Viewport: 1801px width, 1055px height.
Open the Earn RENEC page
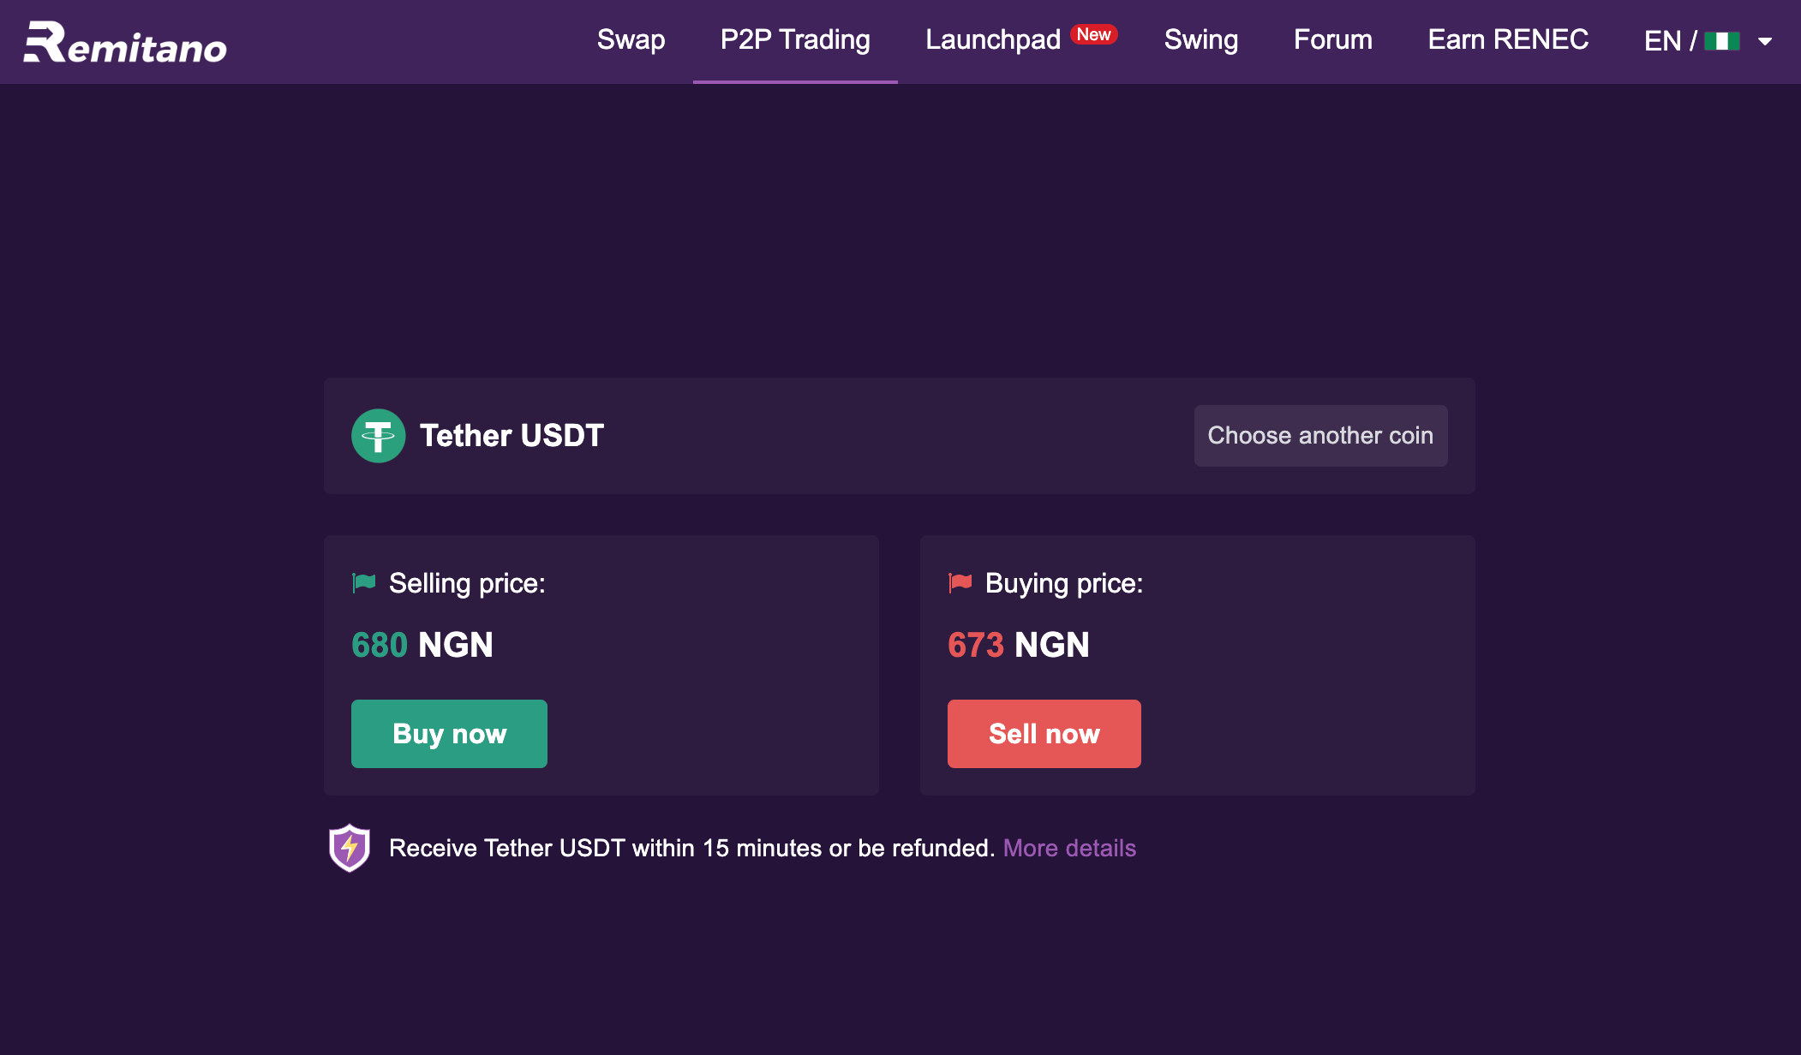[x=1508, y=40]
